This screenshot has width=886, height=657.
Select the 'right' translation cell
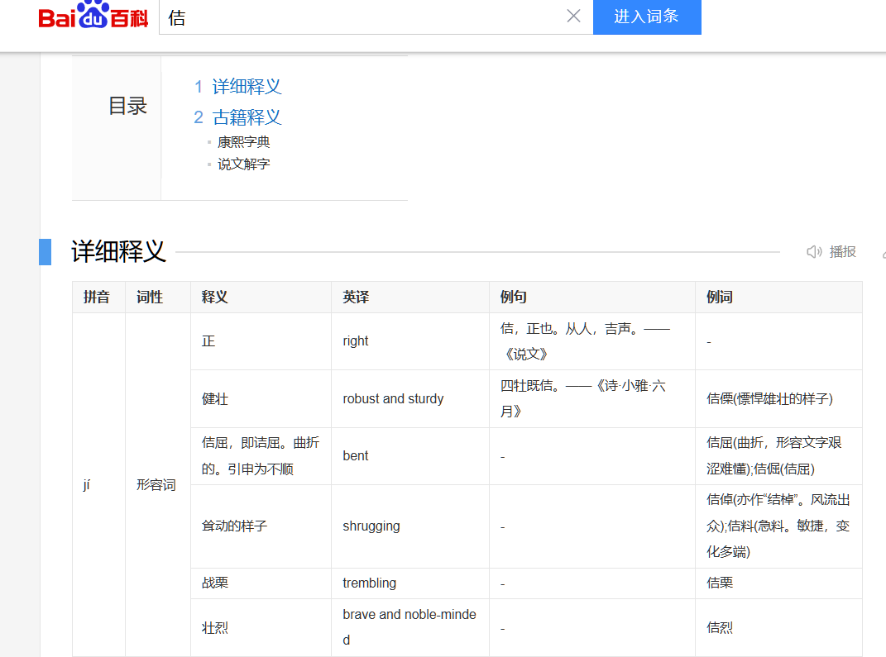tap(410, 341)
